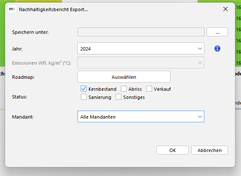Screen dimensions: 241x176
Task: Click the Speichern unter label
Action: click(30, 32)
